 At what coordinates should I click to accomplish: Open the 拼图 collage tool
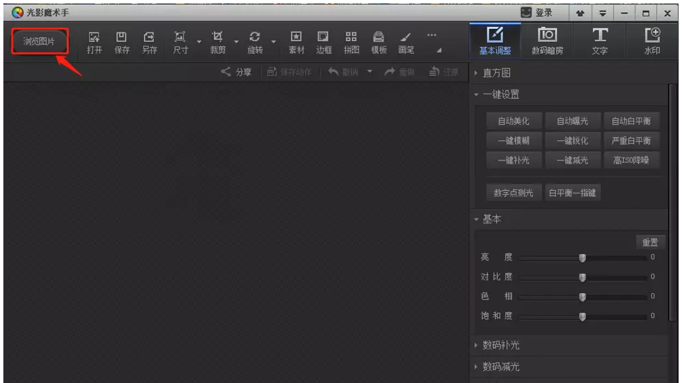(351, 42)
